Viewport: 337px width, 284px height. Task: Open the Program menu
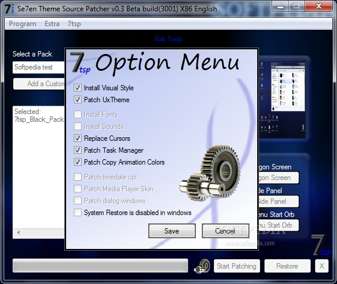[23, 24]
